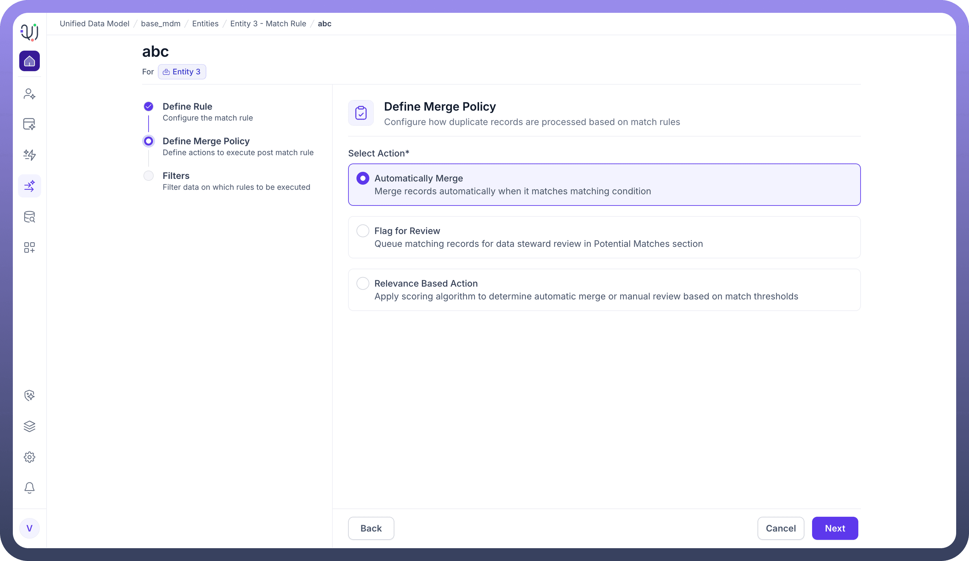Select Automatically Merge radio option
Viewport: 969px width, 561px height.
363,178
